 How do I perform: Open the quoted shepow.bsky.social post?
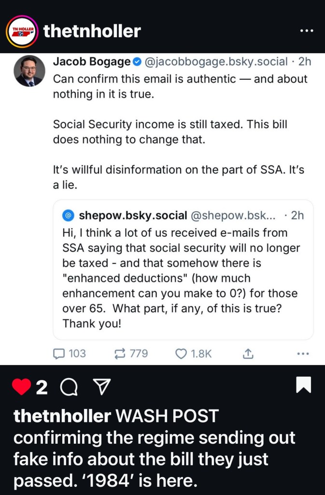pyautogui.click(x=183, y=278)
